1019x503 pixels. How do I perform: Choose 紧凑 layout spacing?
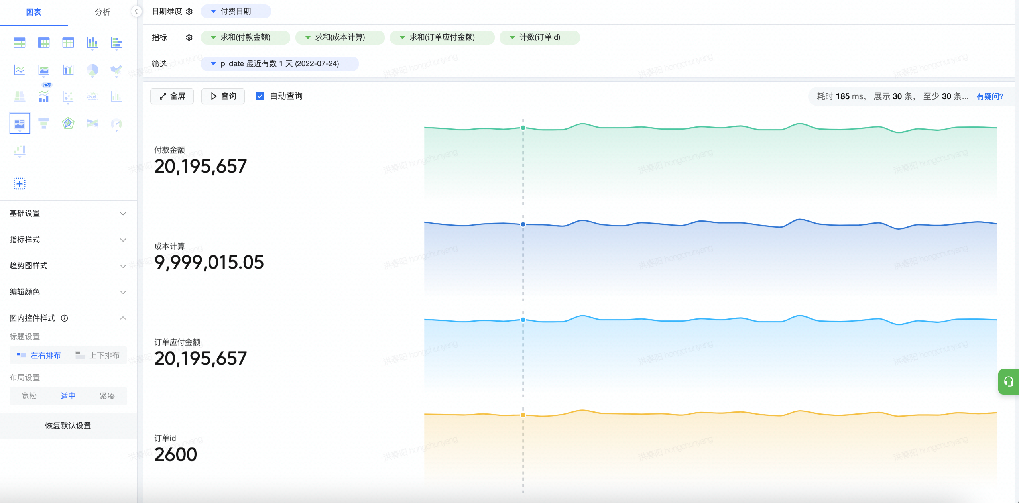point(107,396)
